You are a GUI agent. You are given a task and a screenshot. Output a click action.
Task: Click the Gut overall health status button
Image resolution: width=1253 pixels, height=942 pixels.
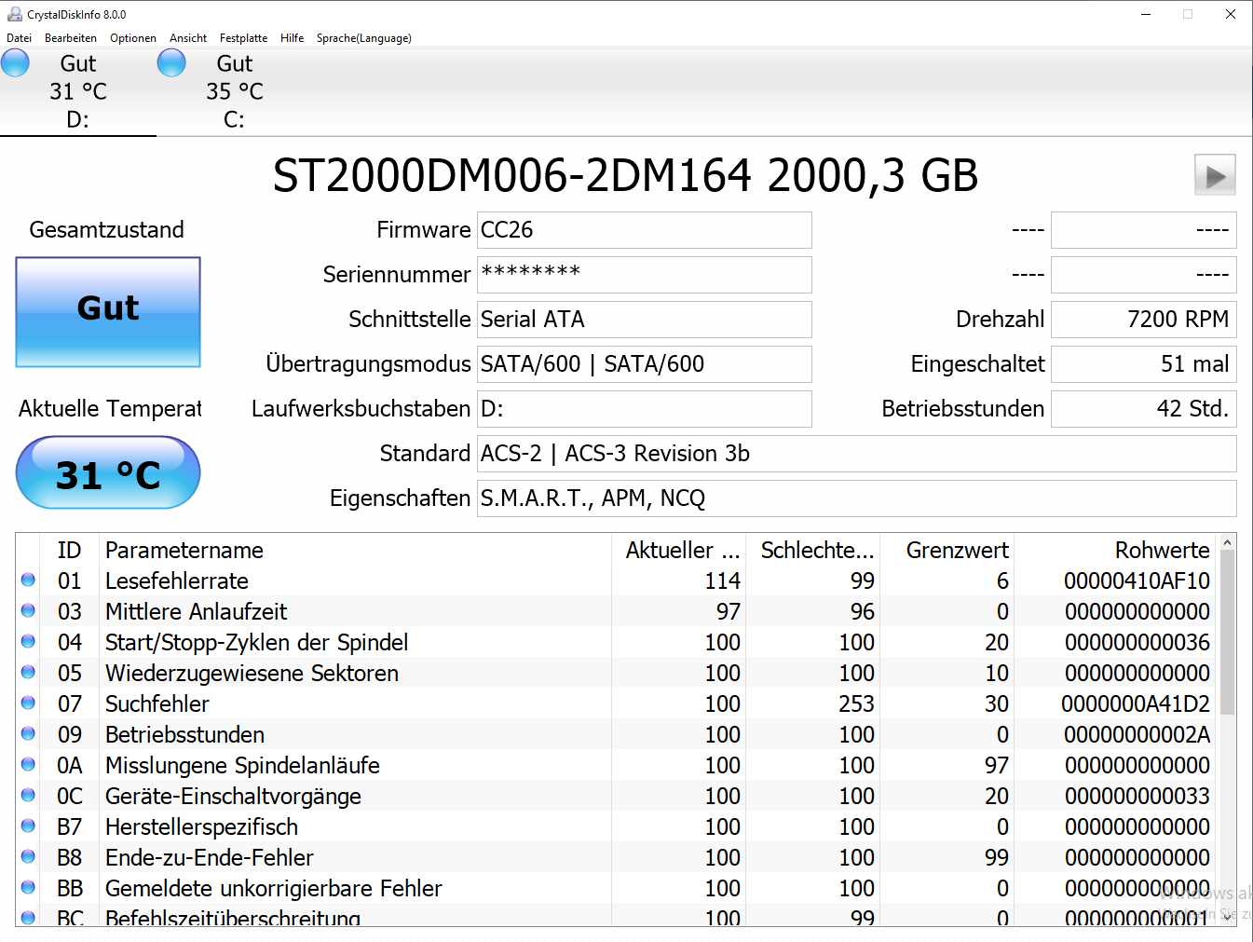tap(108, 312)
